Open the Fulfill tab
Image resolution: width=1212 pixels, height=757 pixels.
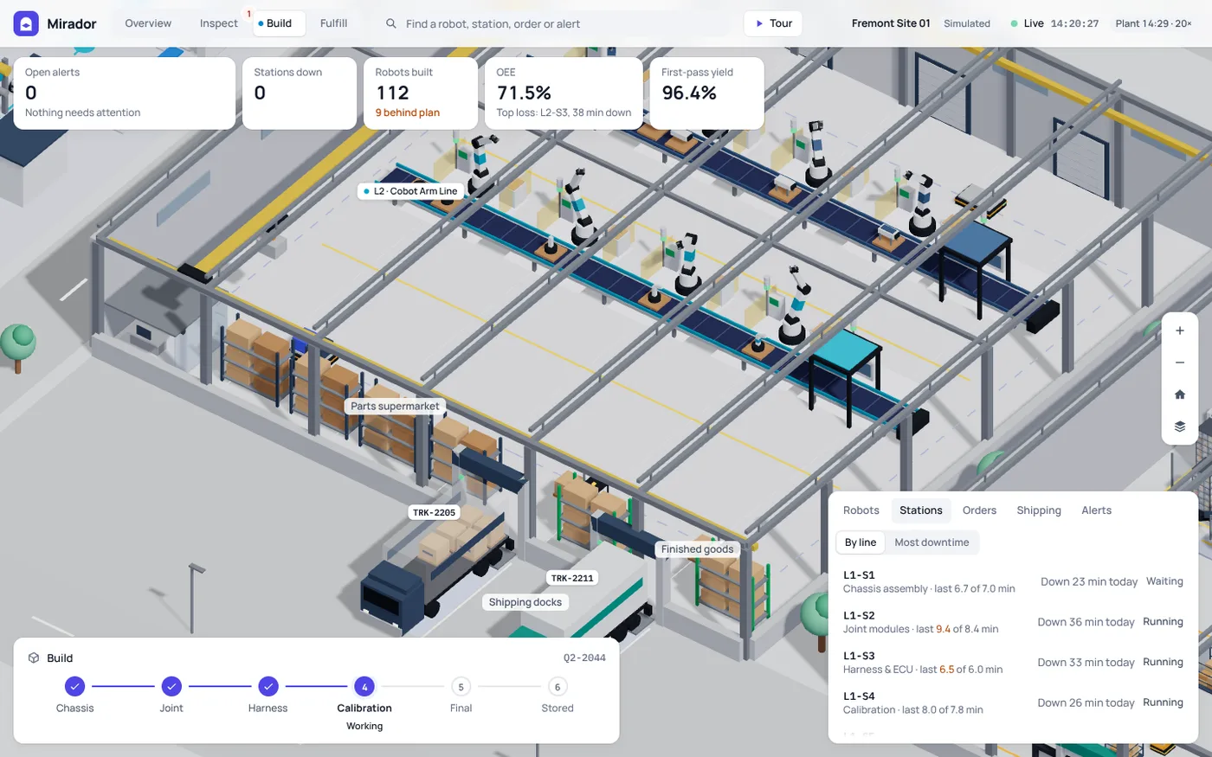[x=333, y=23]
